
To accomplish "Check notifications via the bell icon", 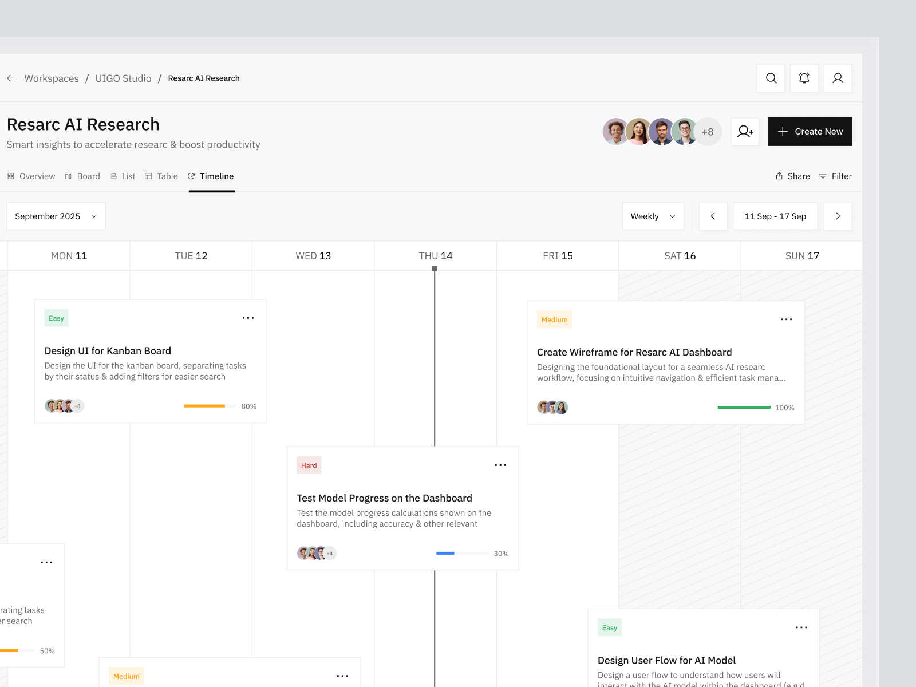I will click(804, 78).
